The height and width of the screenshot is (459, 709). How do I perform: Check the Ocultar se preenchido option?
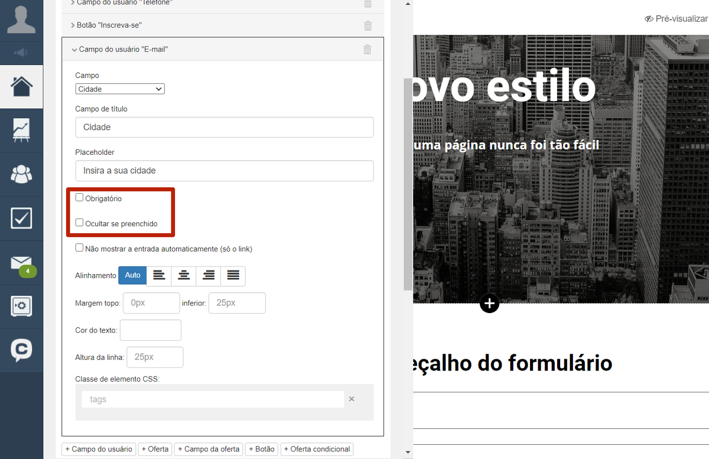pyautogui.click(x=79, y=223)
